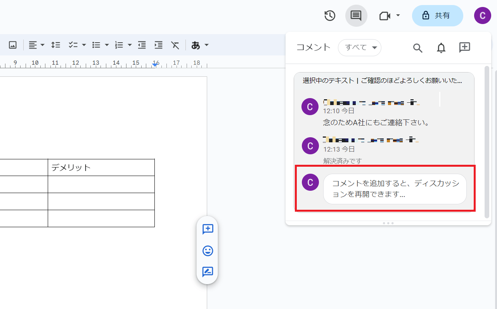The height and width of the screenshot is (309, 497).
Task: Search comments with magnifier icon
Action: coord(417,48)
